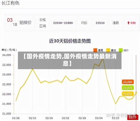Click the 铝报价 label
Viewport: 140px width, 121px height.
[25, 23]
